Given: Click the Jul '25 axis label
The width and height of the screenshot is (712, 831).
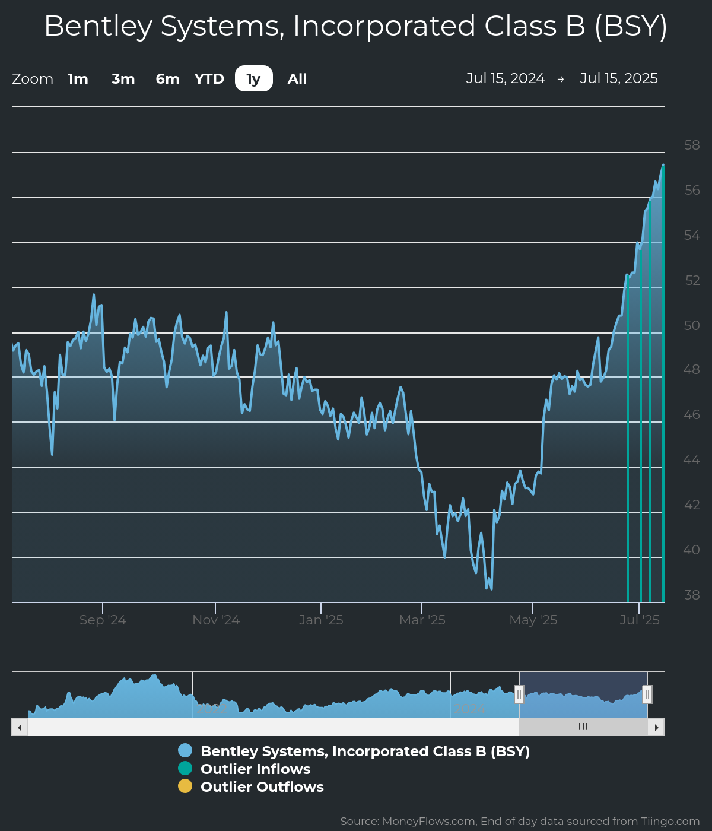Looking at the screenshot, I should click(x=640, y=620).
